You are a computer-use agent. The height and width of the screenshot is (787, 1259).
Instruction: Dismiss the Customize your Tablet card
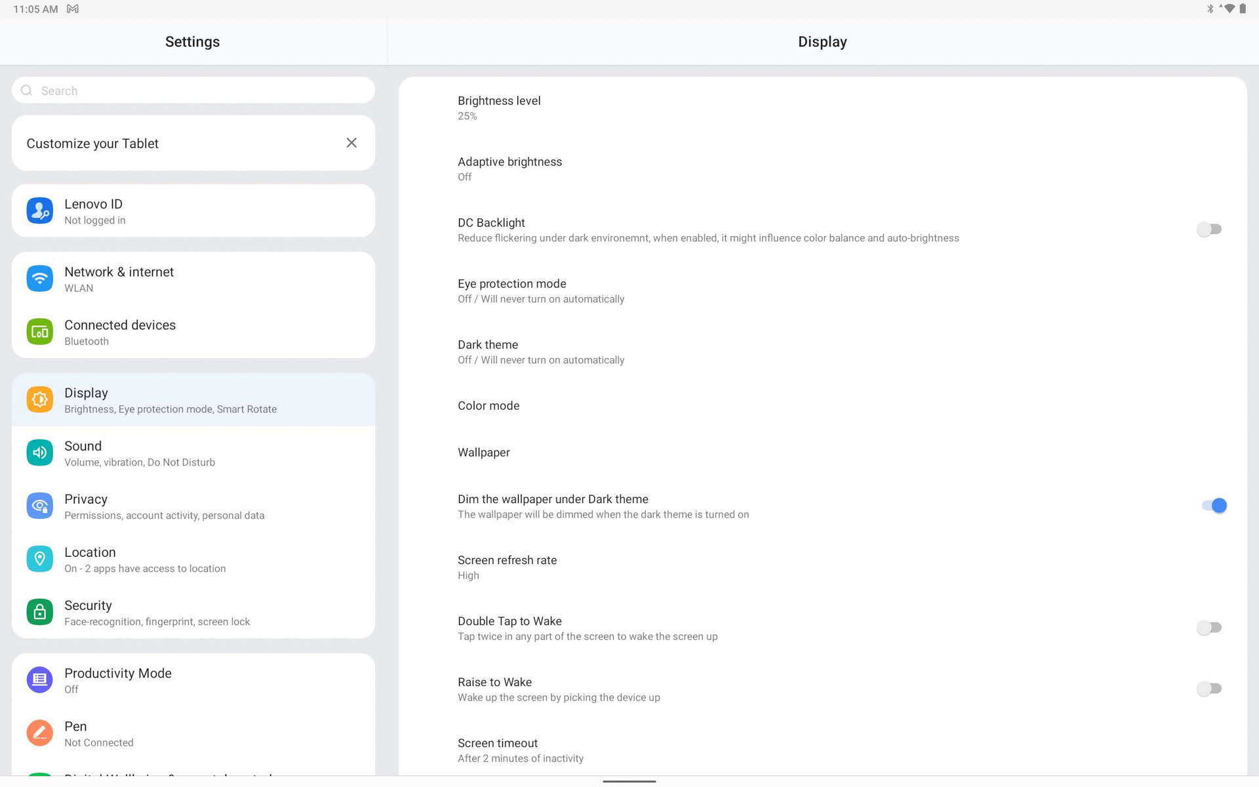click(351, 143)
